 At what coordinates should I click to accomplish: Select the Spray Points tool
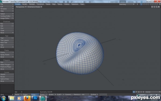(7, 55)
